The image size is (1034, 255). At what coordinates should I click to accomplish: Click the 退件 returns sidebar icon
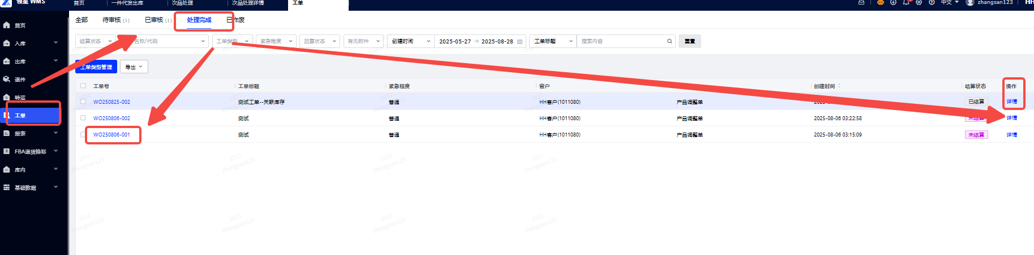[7, 80]
